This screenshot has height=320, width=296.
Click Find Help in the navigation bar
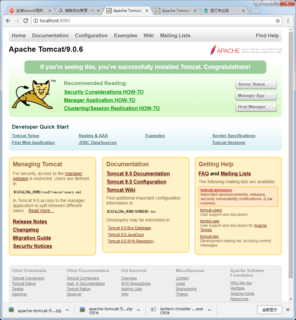(267, 35)
